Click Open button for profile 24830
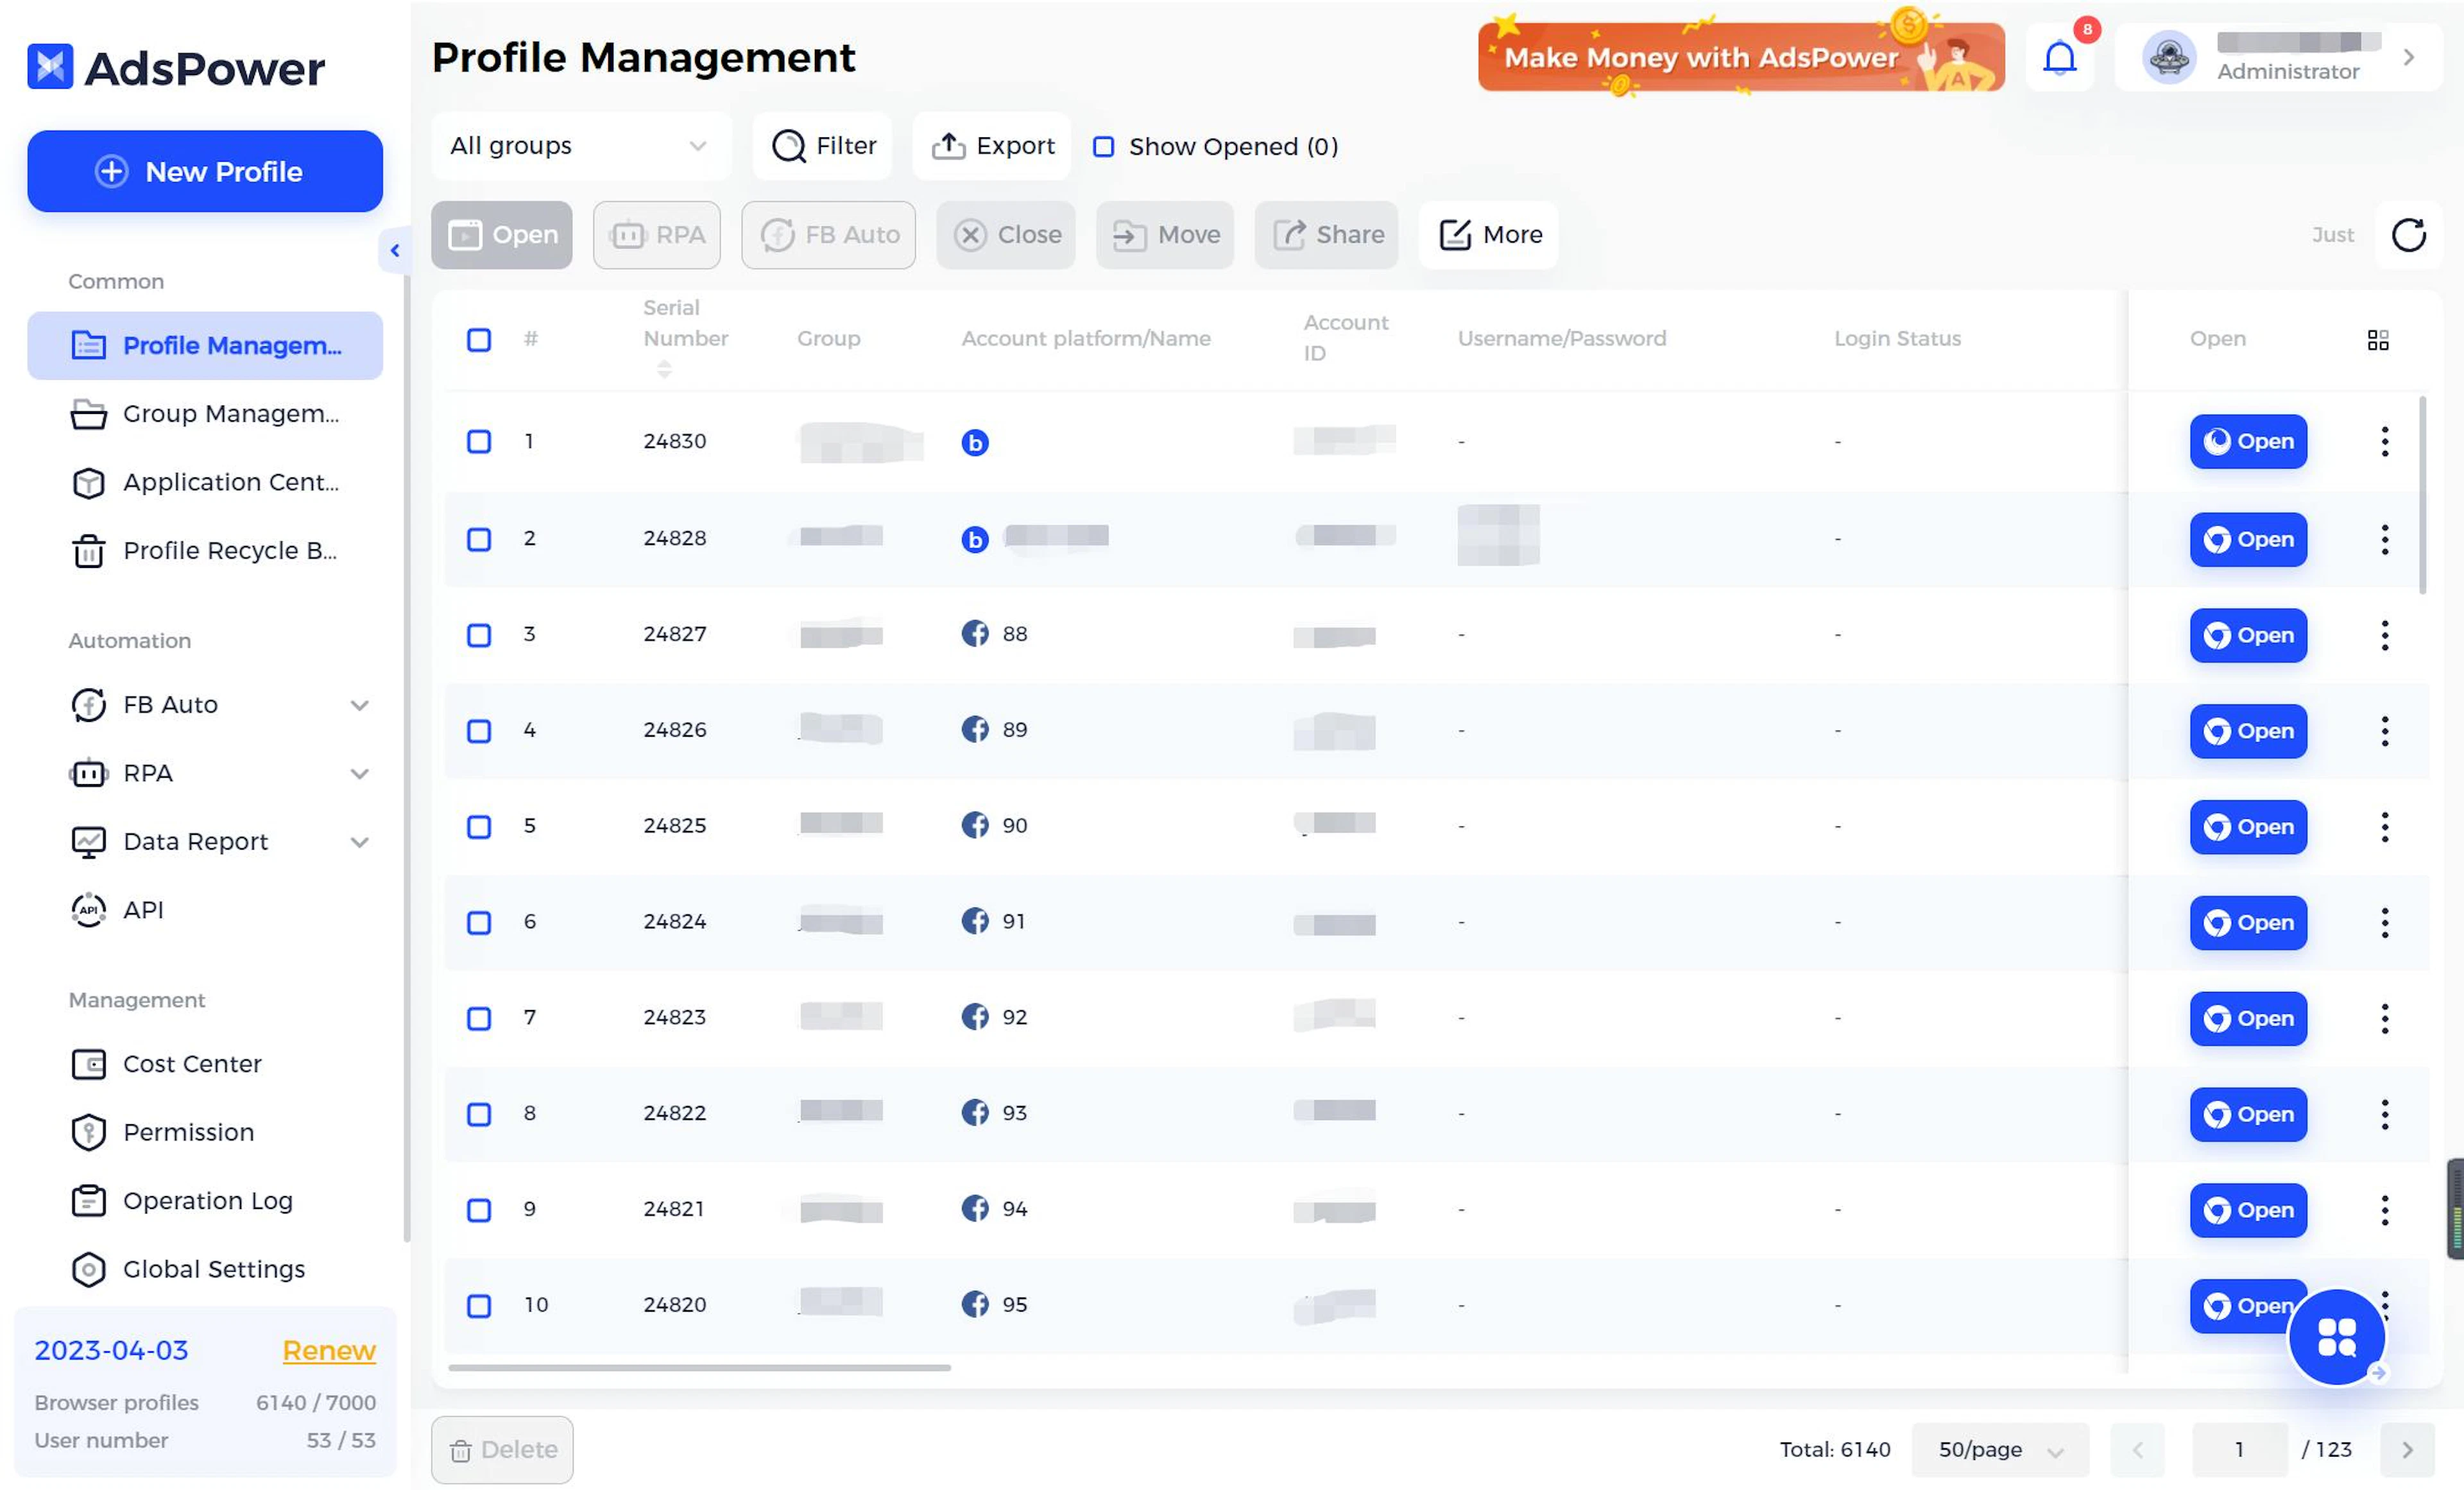Image resolution: width=2464 pixels, height=1490 pixels. 2248,441
